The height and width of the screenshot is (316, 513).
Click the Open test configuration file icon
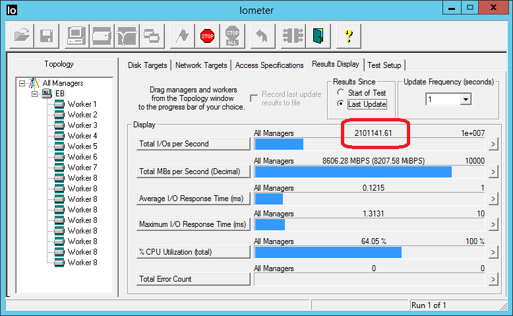click(x=21, y=36)
